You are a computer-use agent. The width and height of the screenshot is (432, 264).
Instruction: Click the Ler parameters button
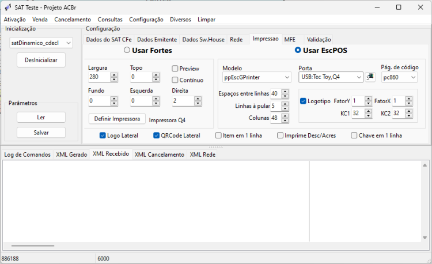click(x=41, y=118)
